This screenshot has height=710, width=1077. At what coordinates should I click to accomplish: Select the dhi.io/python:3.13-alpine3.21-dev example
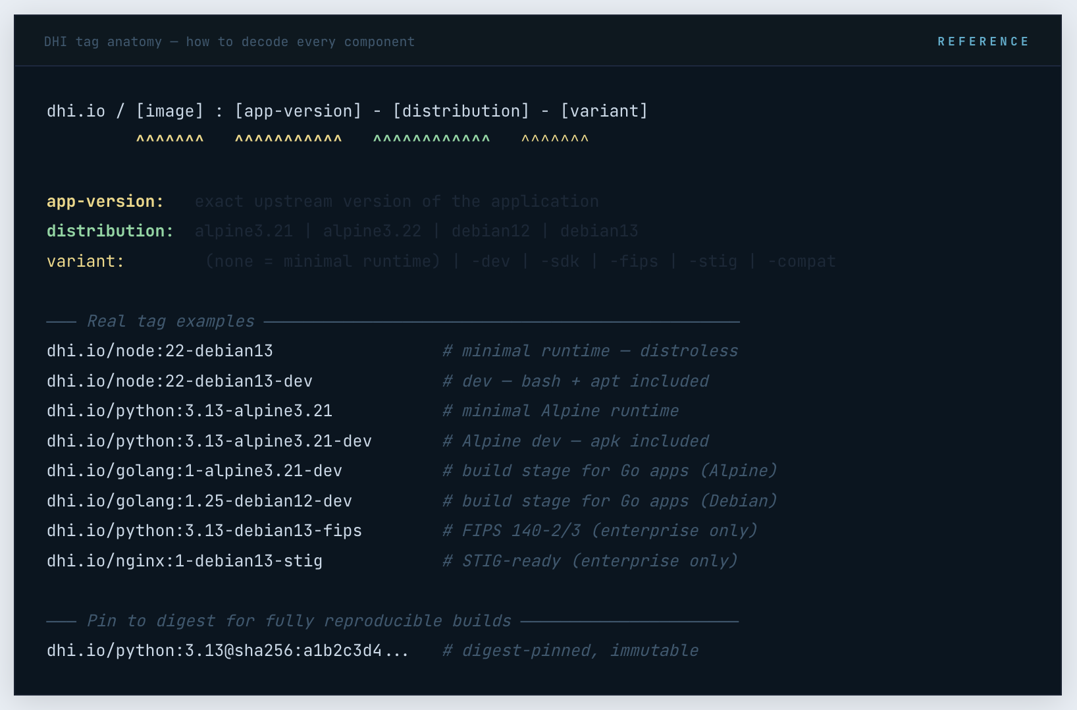pos(209,441)
